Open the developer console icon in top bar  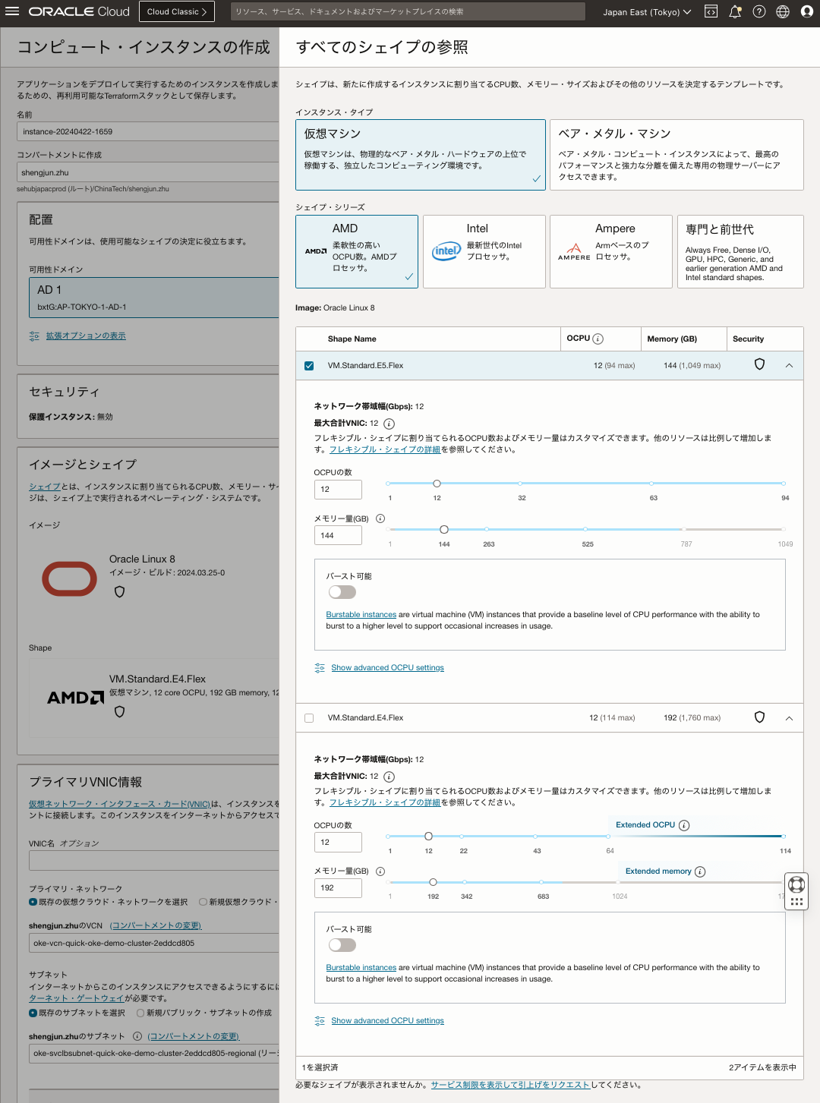[x=710, y=11]
